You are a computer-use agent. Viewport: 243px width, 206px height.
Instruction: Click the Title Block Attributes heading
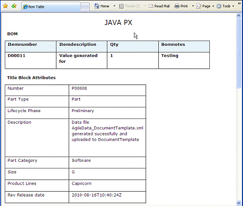click(32, 78)
